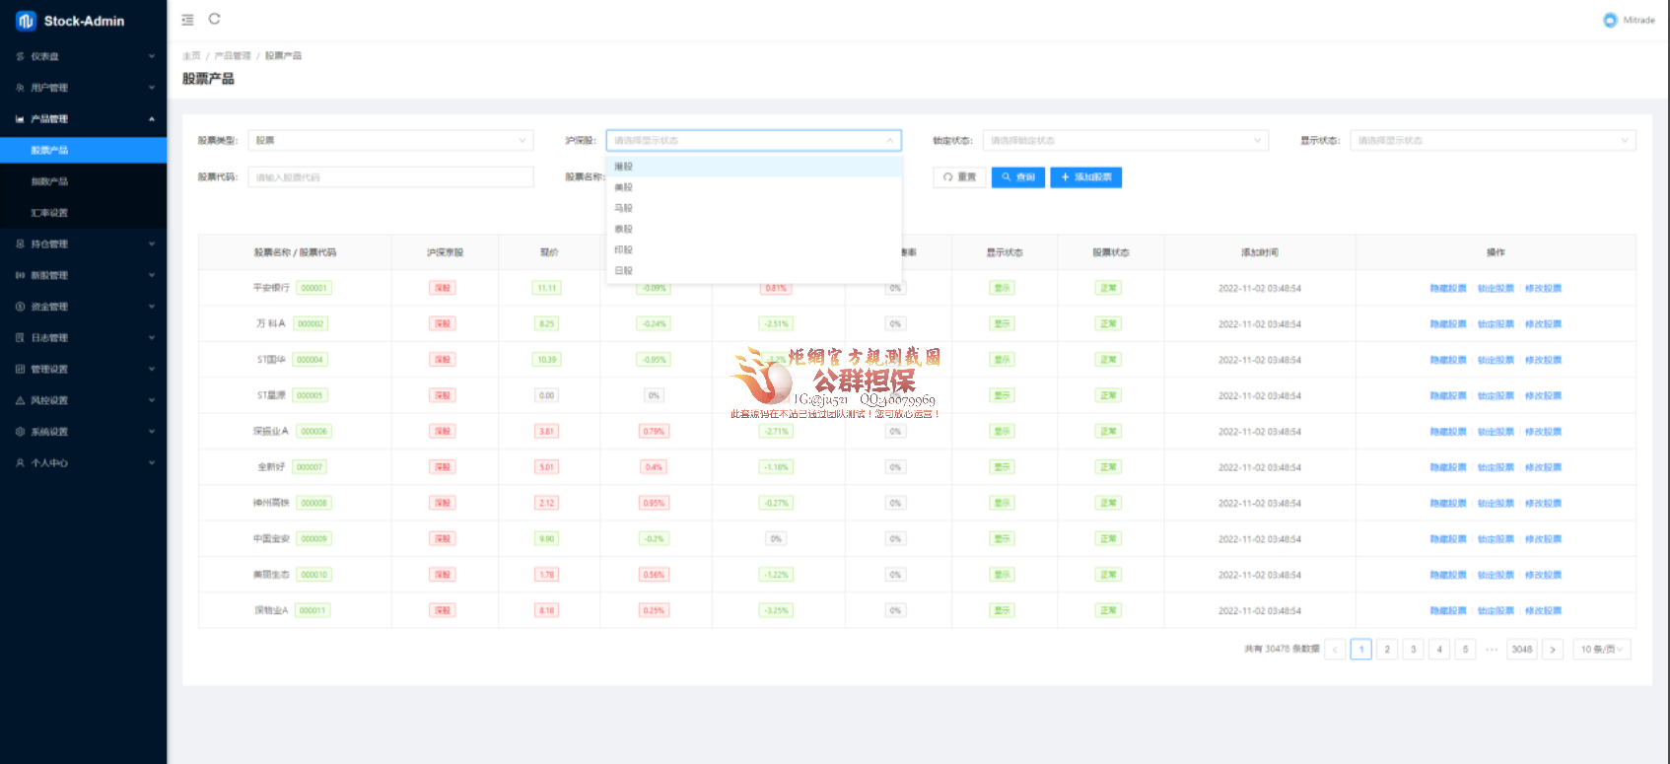
Task: Open the 股票类型 dropdown
Action: point(390,141)
